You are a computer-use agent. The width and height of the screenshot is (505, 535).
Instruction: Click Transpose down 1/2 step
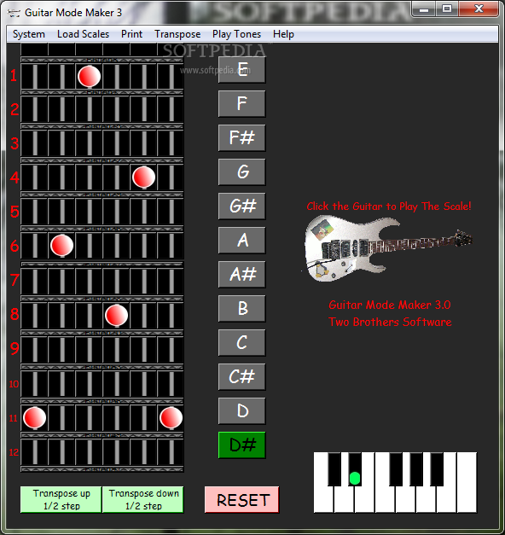tap(143, 499)
